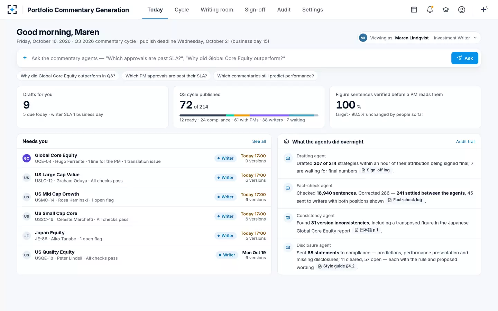The height and width of the screenshot is (311, 498).
Task: Open the Audit trail link
Action: [465, 142]
